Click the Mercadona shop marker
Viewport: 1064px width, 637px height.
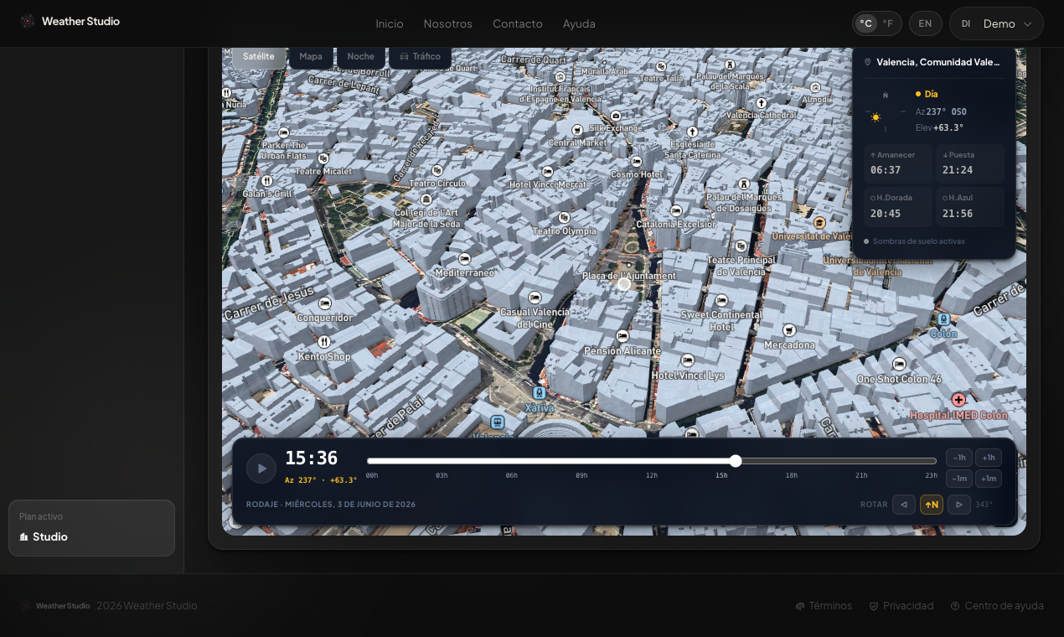[x=788, y=330]
